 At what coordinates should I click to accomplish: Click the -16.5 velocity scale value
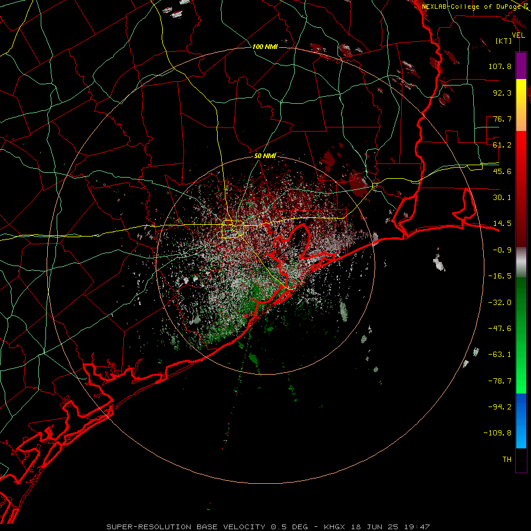pyautogui.click(x=500, y=276)
